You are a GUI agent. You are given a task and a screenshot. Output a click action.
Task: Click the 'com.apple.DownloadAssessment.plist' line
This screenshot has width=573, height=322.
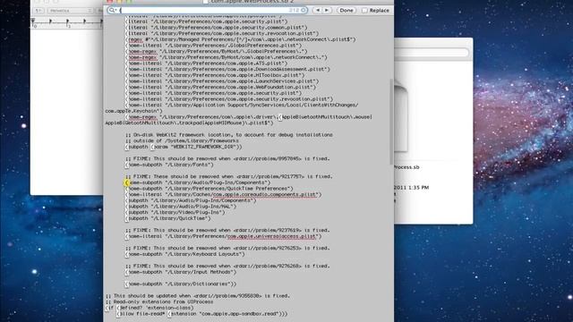click(227, 69)
